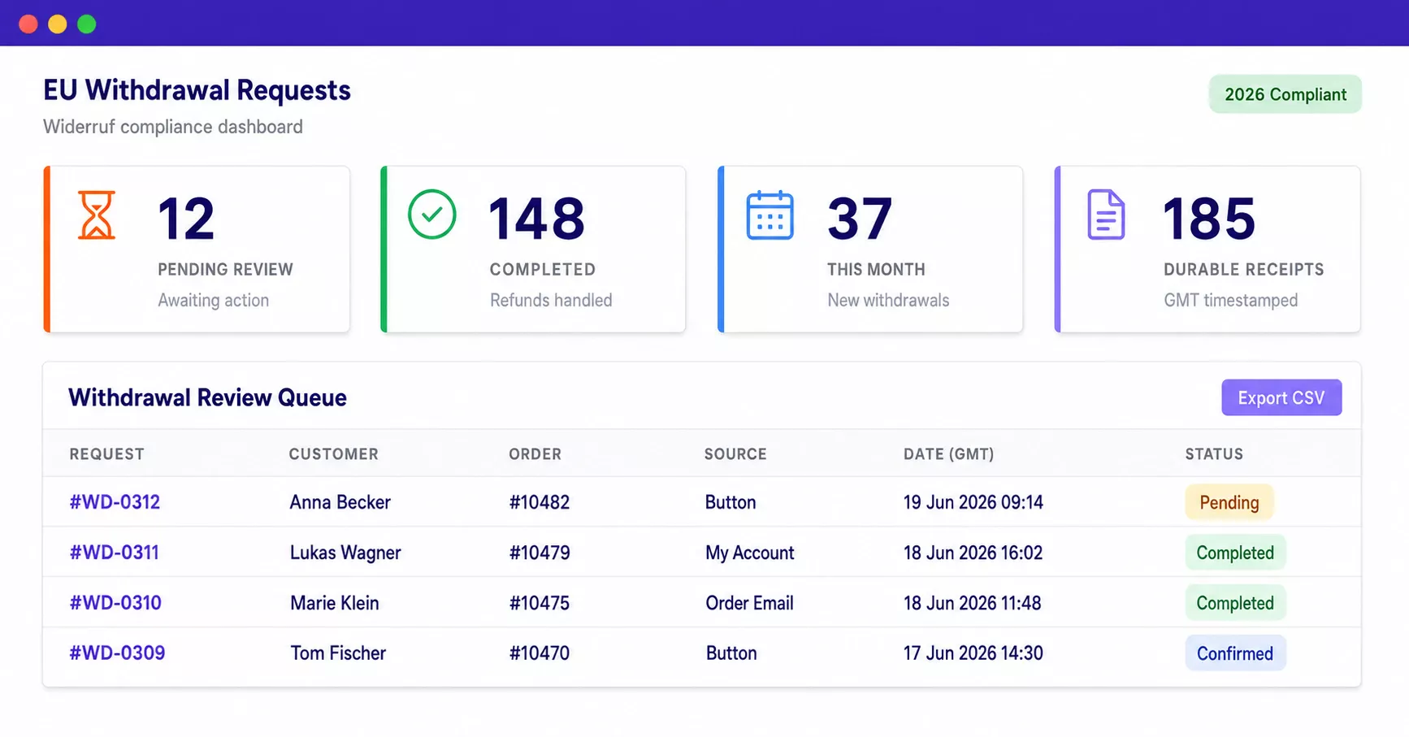
Task: Click the Awaiting action caption
Action: coord(213,300)
